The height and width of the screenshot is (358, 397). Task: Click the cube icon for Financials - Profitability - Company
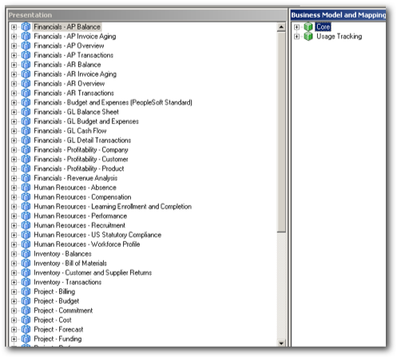point(26,149)
